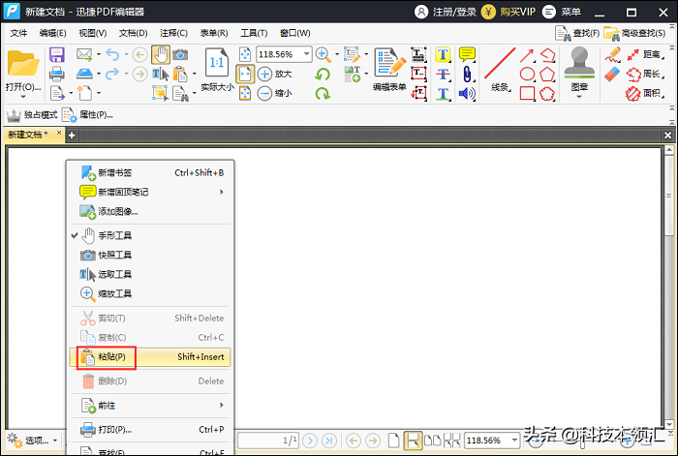Screen dimensions: 678x456
Task: Click the vertical scrollbar thumb of document
Action: click(x=669, y=196)
